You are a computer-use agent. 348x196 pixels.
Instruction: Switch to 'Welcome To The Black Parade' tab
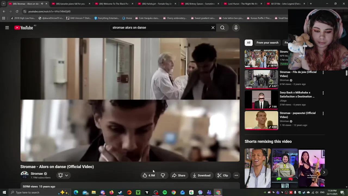(x=114, y=4)
